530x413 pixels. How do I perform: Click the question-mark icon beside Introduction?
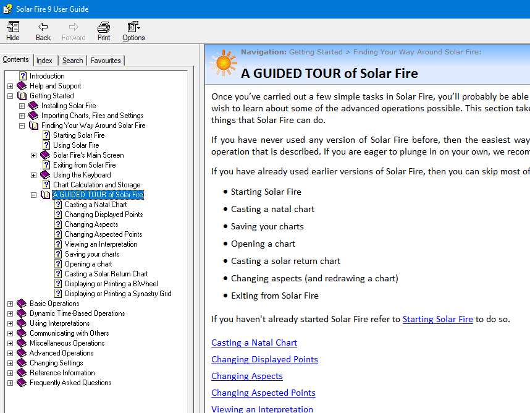click(x=23, y=76)
